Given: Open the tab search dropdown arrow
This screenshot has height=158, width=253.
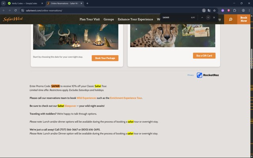Looking at the screenshot, I should (x=4, y=4).
